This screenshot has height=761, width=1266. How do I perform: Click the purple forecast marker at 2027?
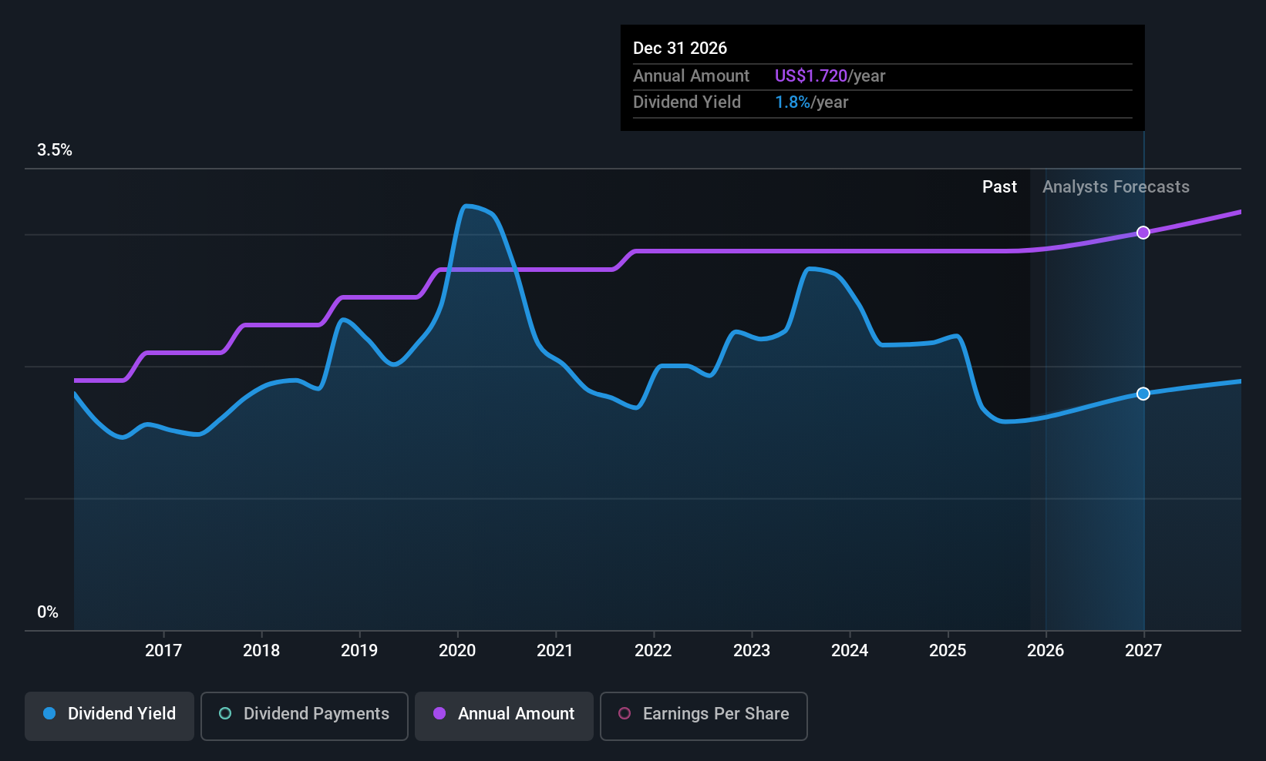click(1143, 233)
